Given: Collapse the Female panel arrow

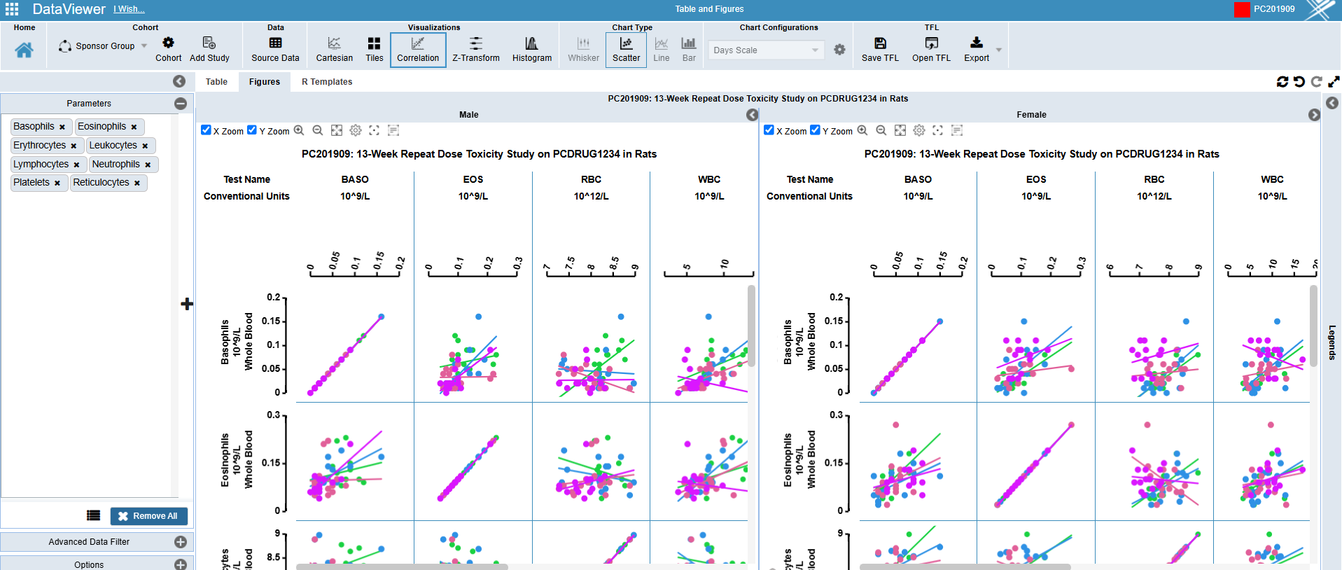Looking at the screenshot, I should pyautogui.click(x=1314, y=115).
